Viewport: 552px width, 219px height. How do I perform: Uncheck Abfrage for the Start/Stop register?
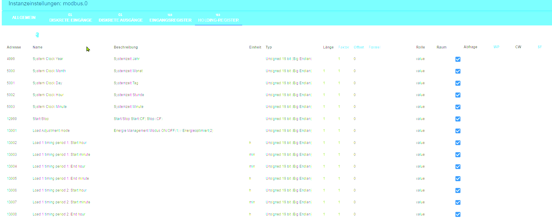[x=458, y=119]
